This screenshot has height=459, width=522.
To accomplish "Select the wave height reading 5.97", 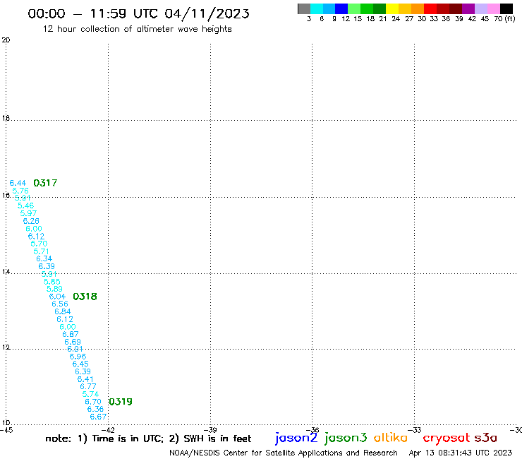I will 28,213.
